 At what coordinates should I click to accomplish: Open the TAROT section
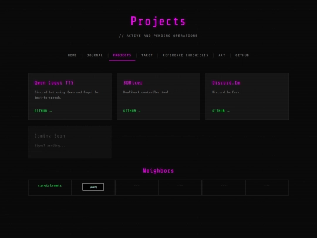coord(147,55)
